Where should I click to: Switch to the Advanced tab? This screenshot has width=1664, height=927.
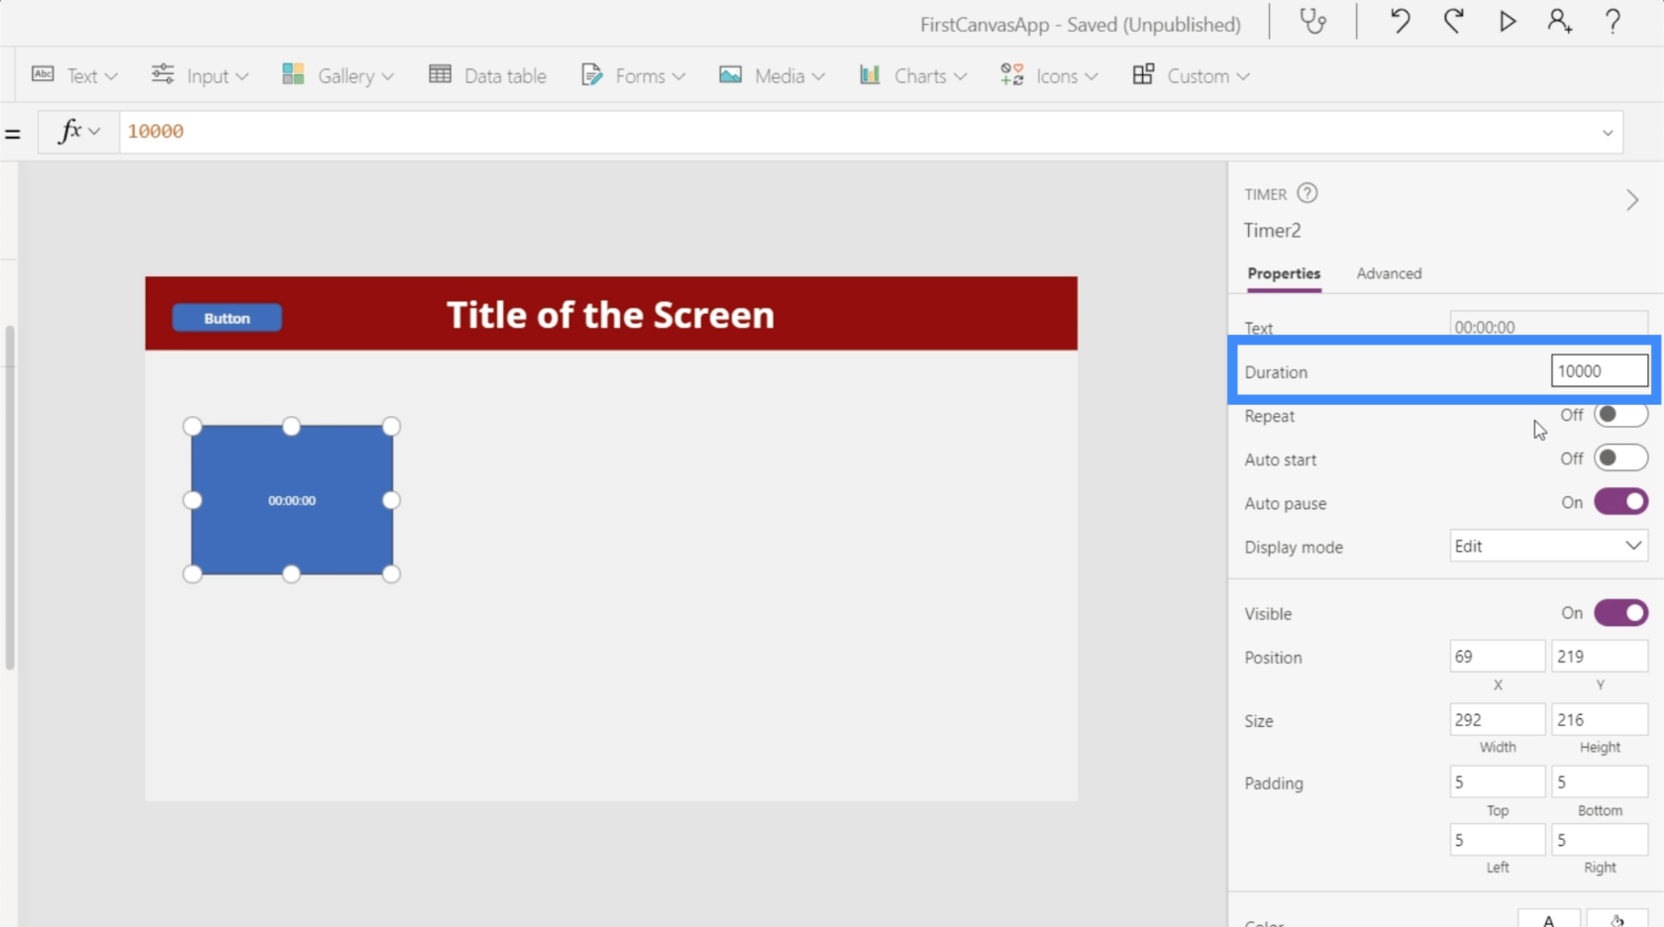(x=1389, y=273)
